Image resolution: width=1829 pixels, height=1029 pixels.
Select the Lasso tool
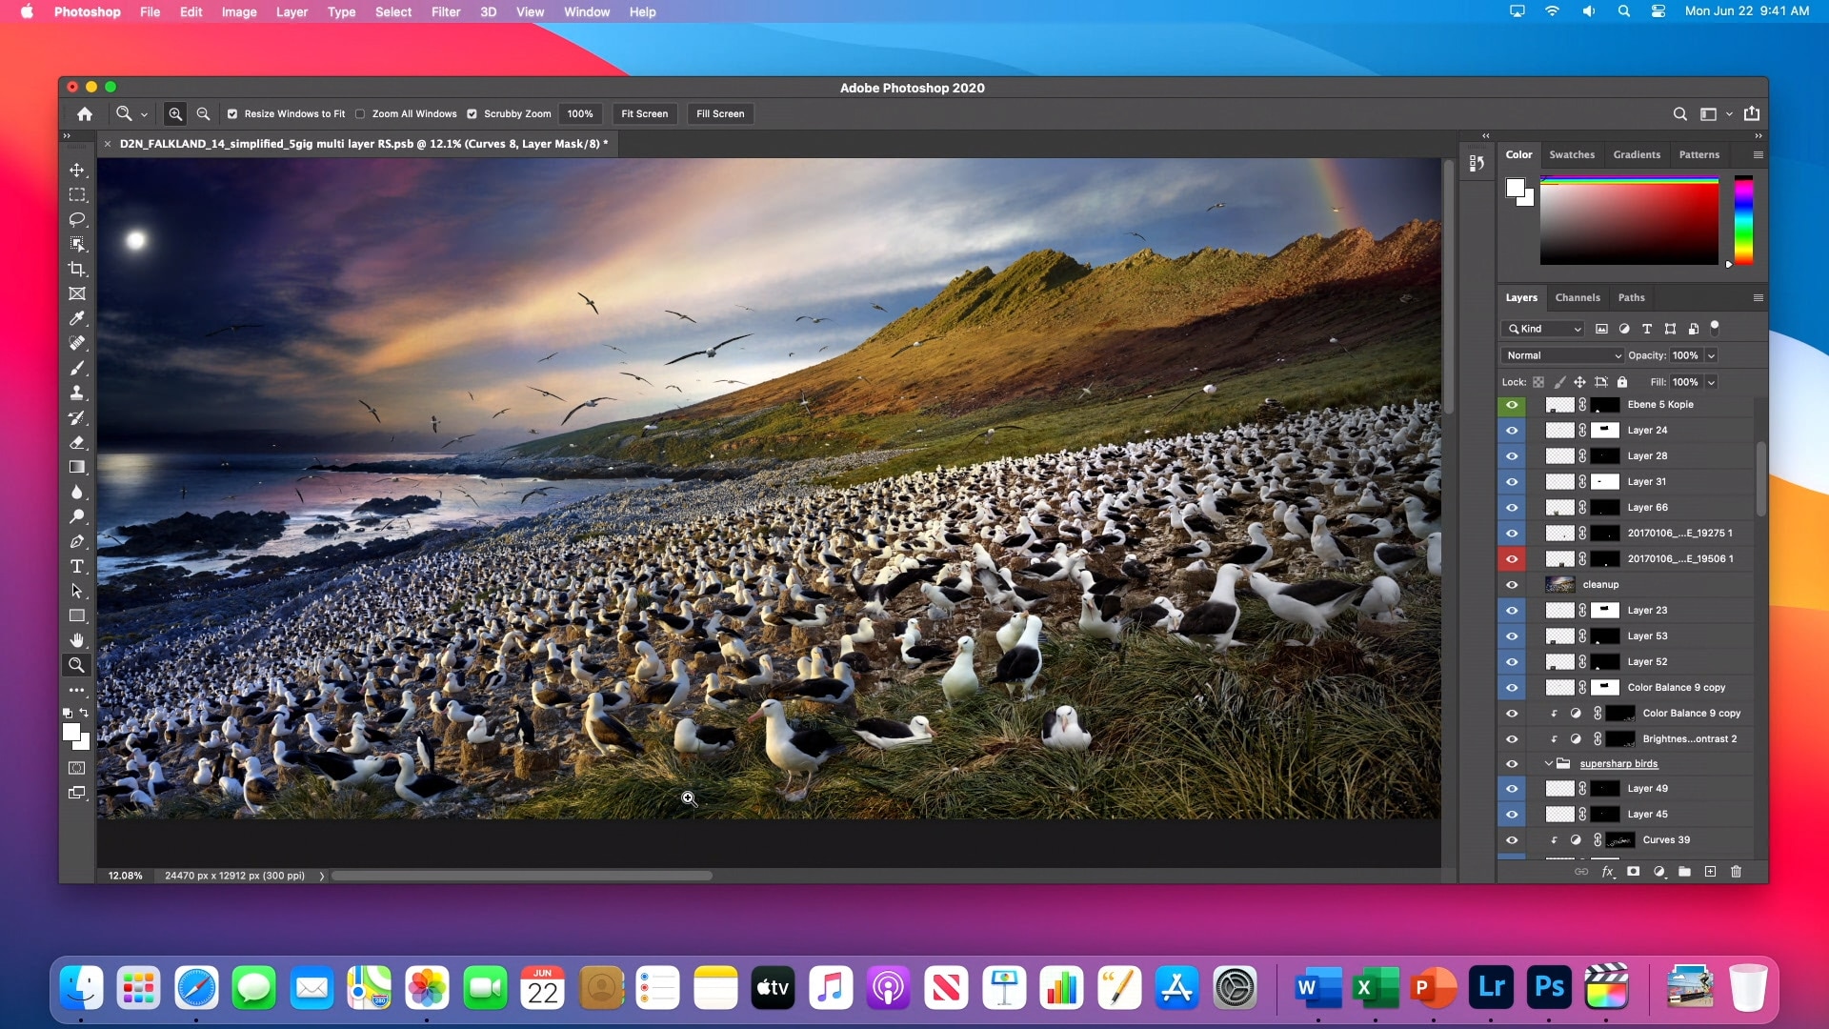[76, 218]
